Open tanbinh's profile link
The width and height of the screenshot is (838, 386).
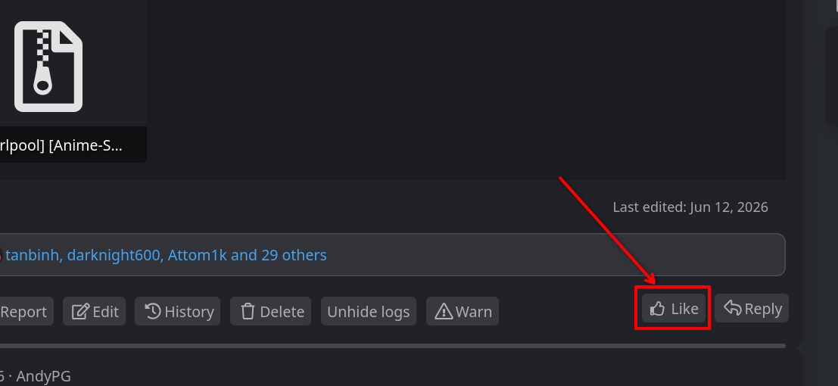(33, 255)
